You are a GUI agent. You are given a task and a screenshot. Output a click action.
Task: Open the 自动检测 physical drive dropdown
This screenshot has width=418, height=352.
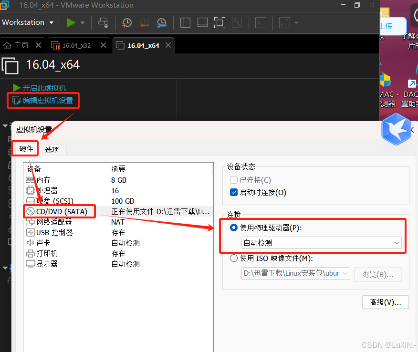tap(321, 243)
